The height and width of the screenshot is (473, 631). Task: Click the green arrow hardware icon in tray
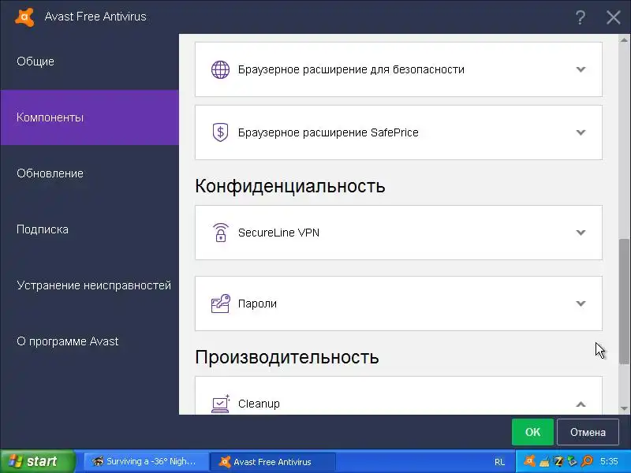coord(572,461)
